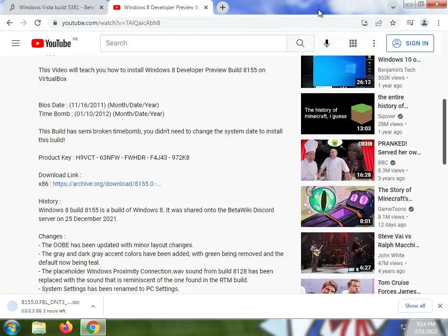Reload the page with the refresh icon

click(38, 23)
